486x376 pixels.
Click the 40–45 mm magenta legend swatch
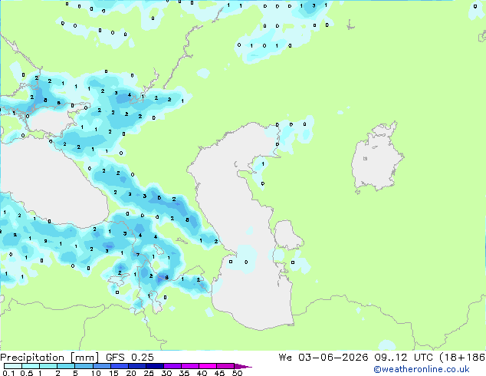click(208, 366)
